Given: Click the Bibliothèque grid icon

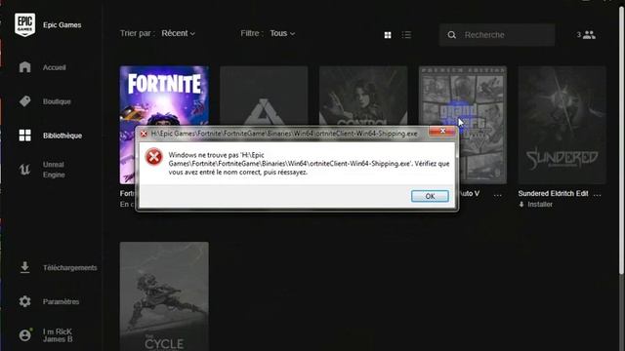Looking at the screenshot, I should (24, 136).
